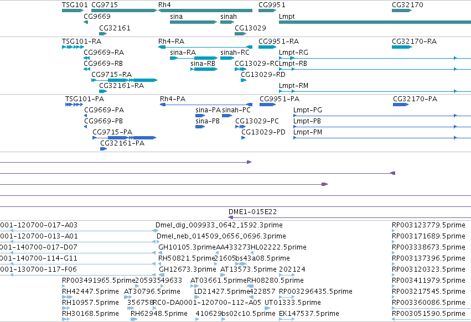Click the 001-120700-017-A03 label
471x322 pixels.
click(x=39, y=225)
